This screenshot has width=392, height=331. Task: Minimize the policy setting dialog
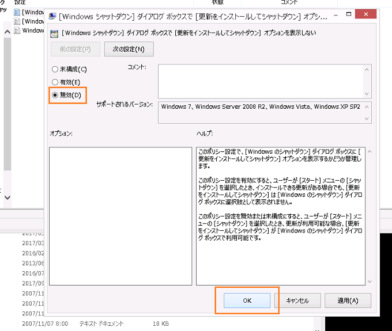point(336,15)
